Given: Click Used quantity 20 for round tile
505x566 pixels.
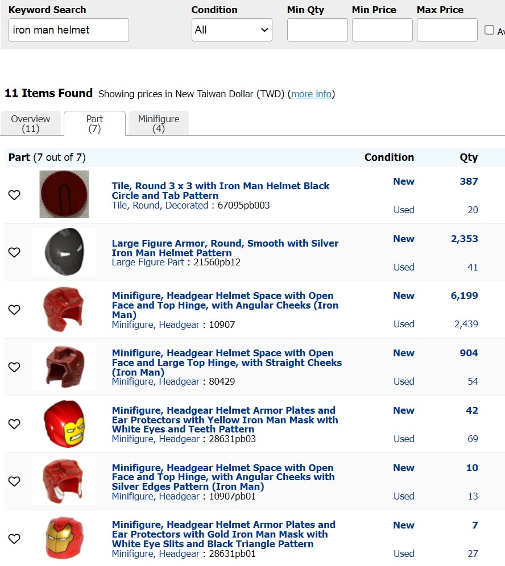Looking at the screenshot, I should (x=473, y=210).
